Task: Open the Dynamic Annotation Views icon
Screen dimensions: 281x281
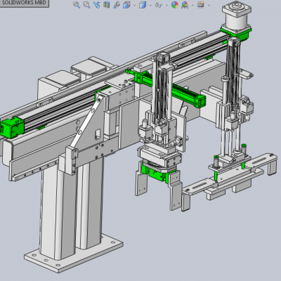Action: coord(117,5)
